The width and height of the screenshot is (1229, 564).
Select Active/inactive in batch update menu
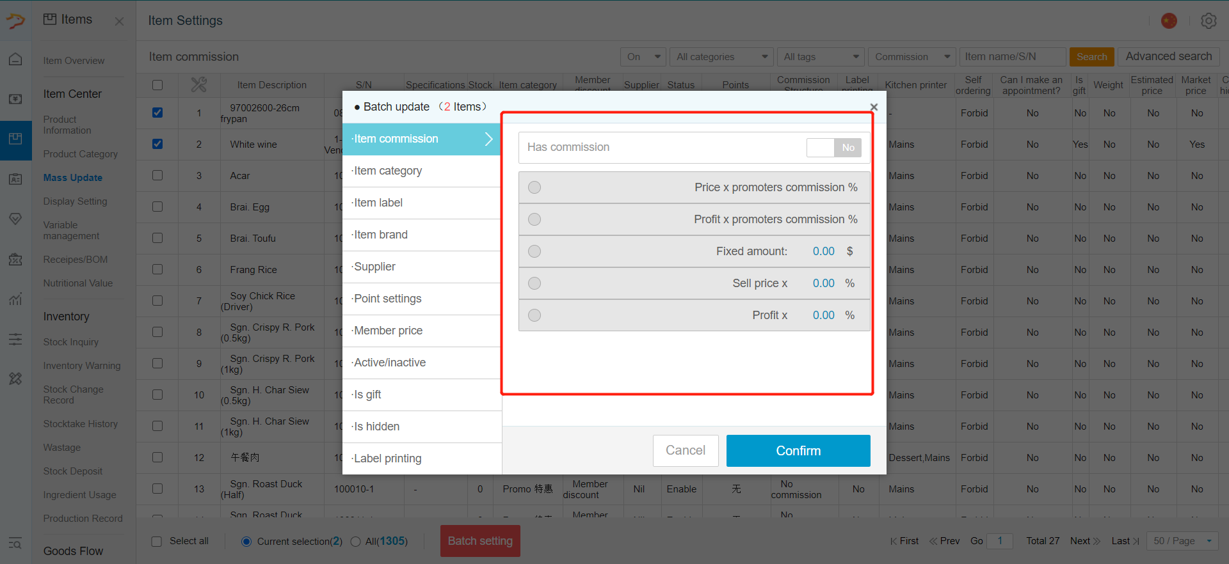422,363
